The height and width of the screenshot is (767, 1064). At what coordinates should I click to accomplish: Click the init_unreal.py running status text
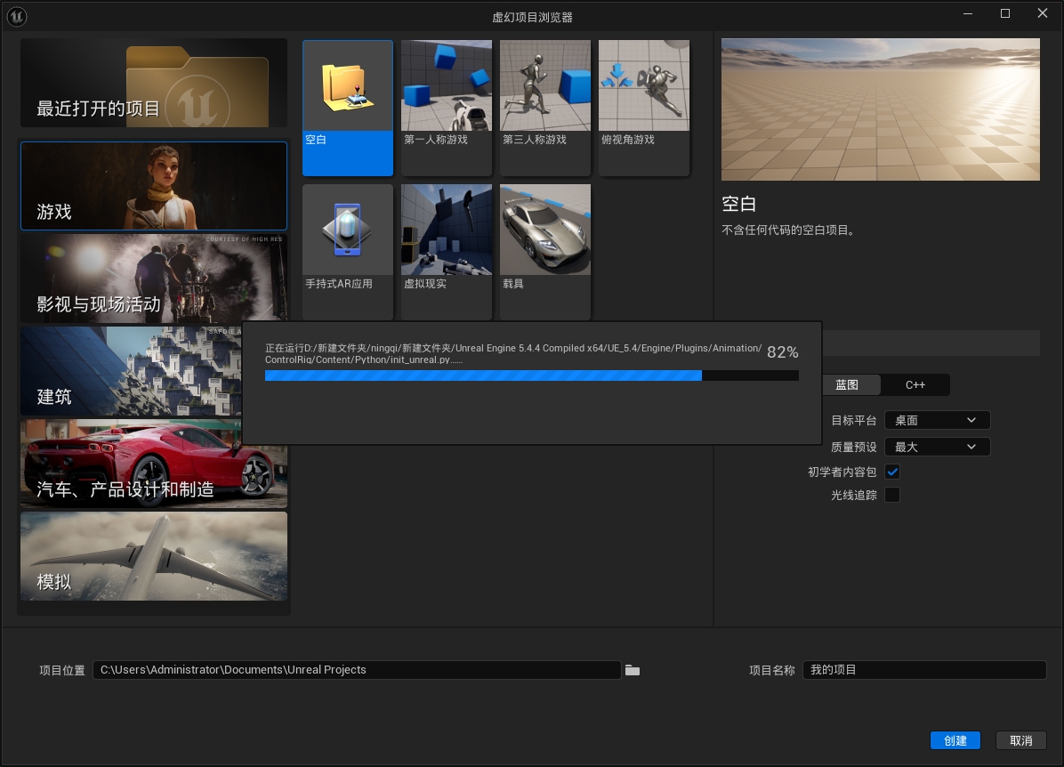point(513,353)
